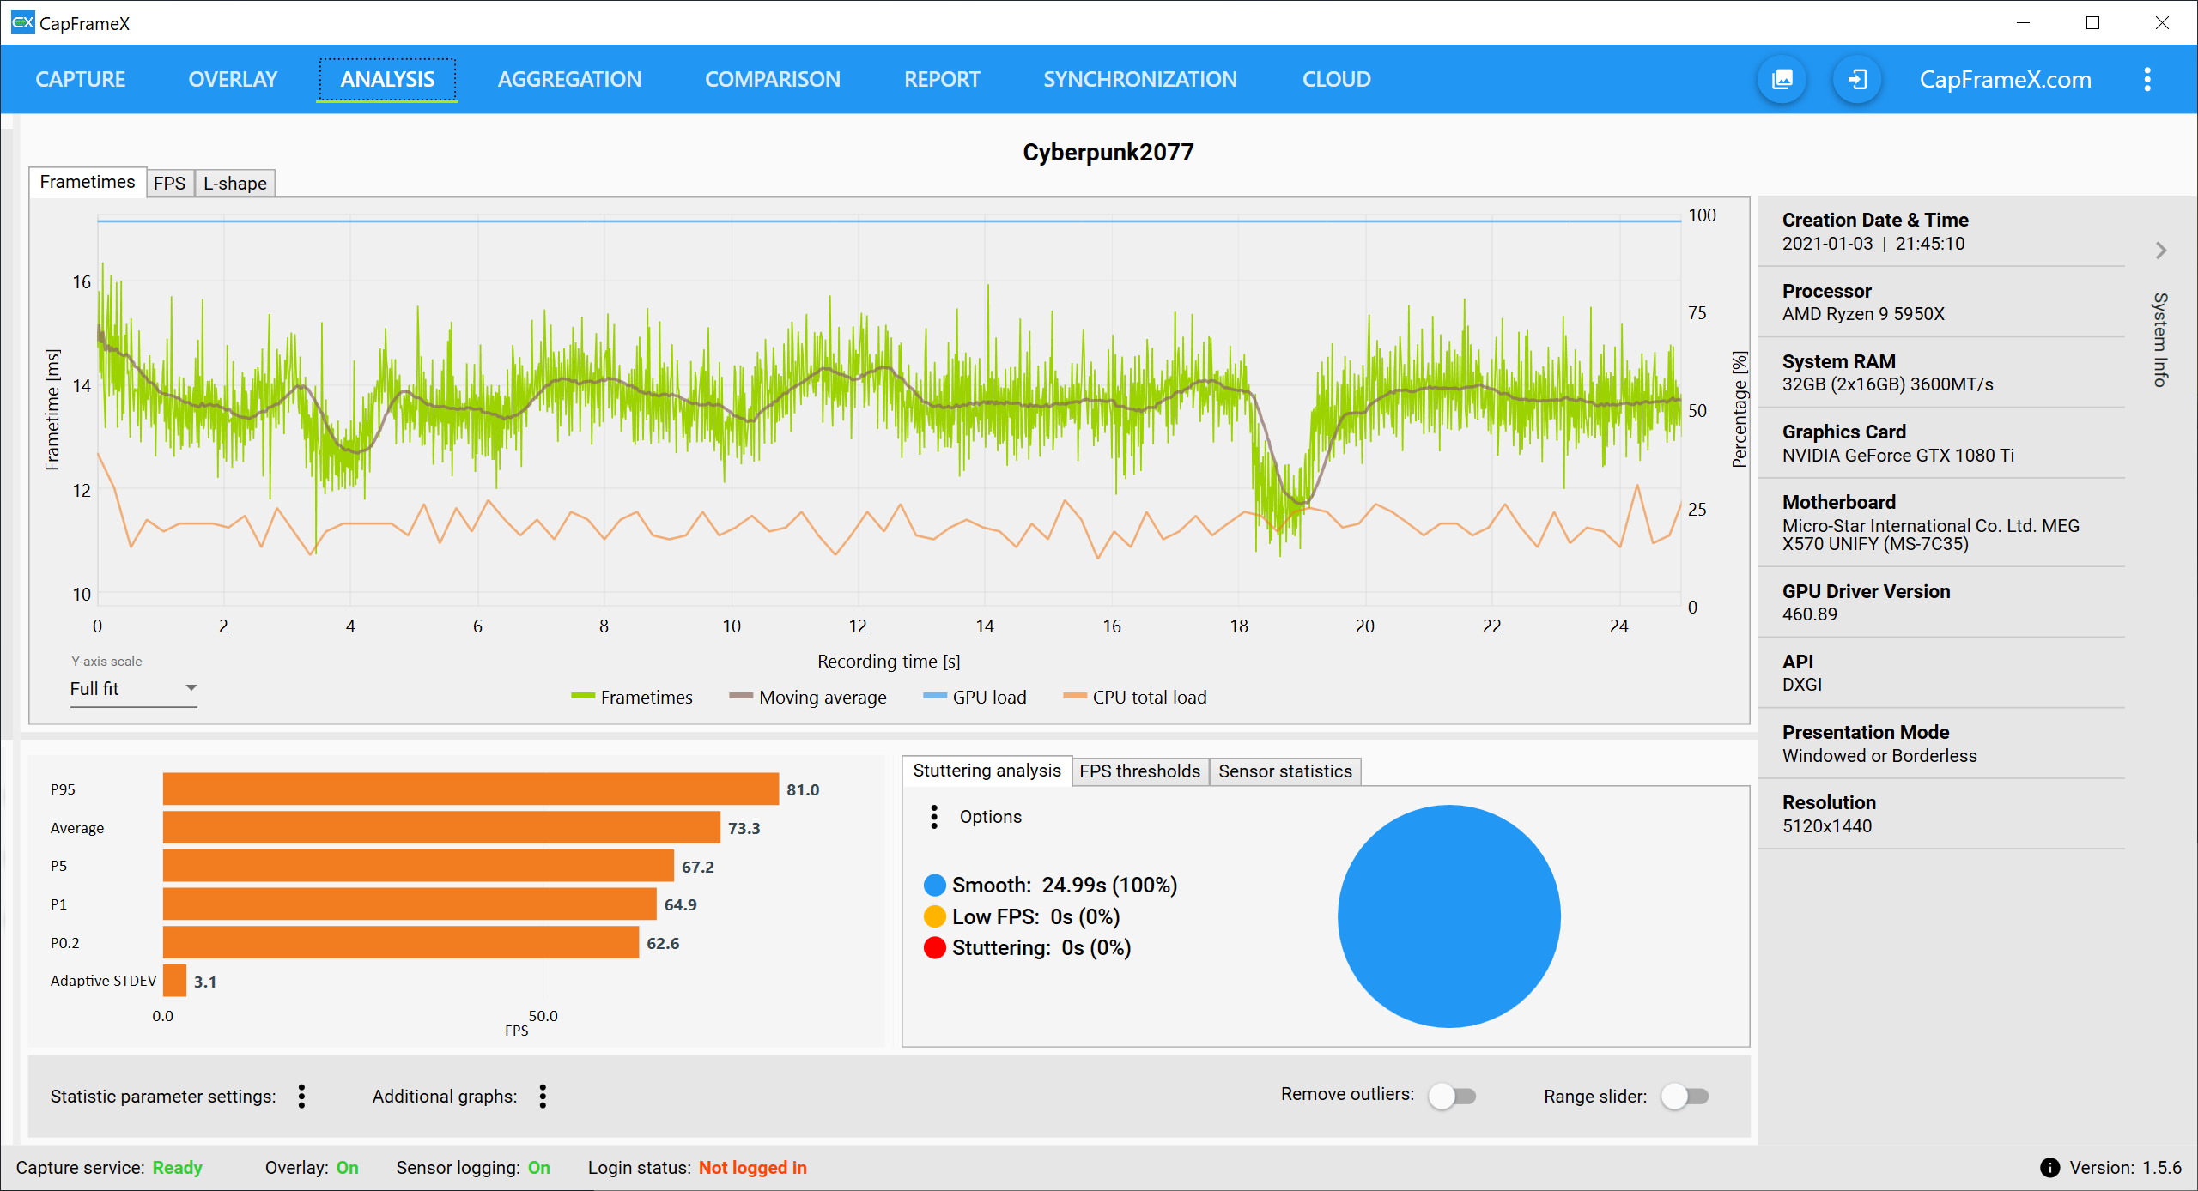Open the Additional graphs dots menu
Viewport: 2198px width, 1191px height.
[543, 1096]
